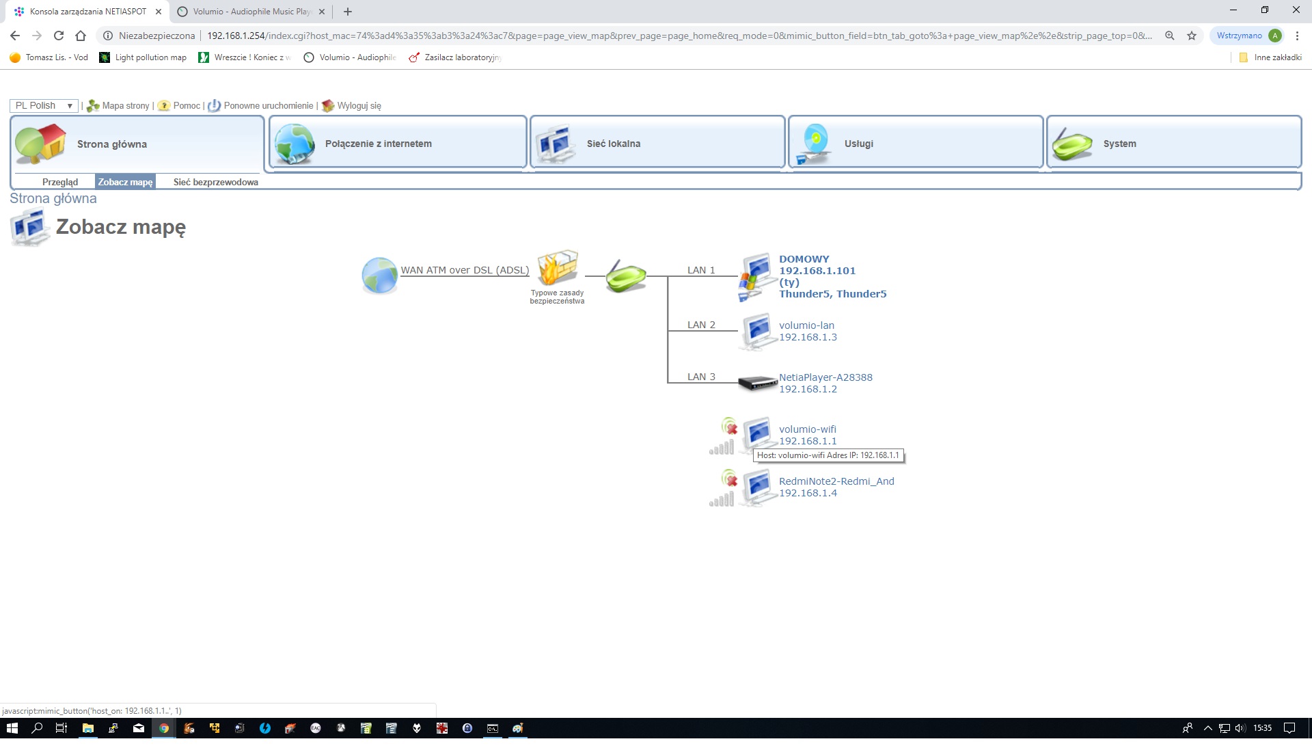Open Zasilacz laboratoryjny bookmark
The image size is (1312, 750).
click(455, 57)
